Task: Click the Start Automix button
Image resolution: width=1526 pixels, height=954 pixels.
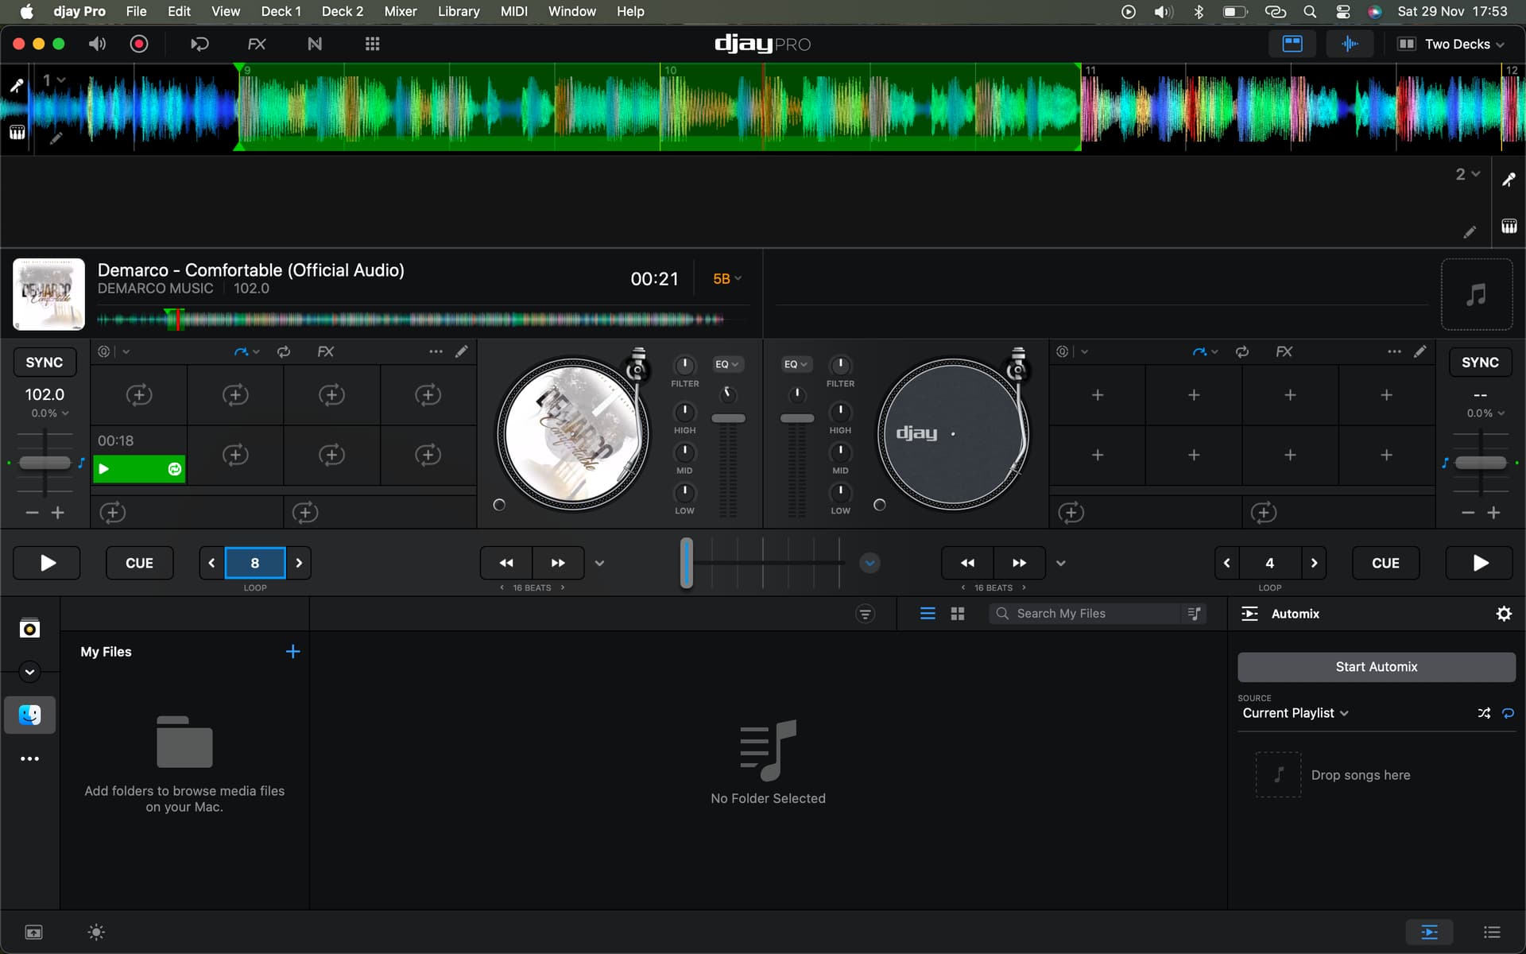Action: pyautogui.click(x=1376, y=667)
